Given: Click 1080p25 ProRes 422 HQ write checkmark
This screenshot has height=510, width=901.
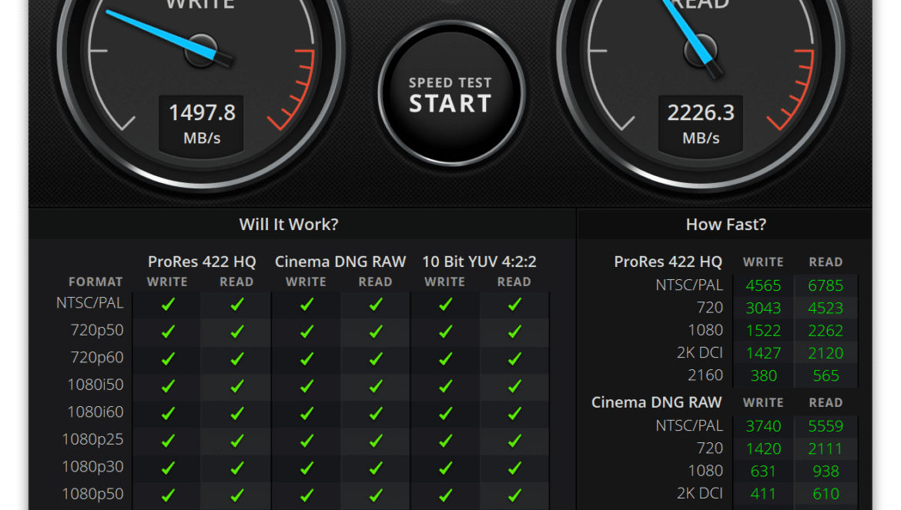Looking at the screenshot, I should 168,441.
